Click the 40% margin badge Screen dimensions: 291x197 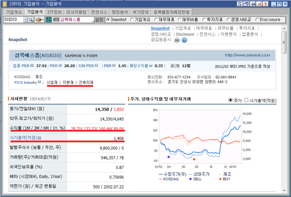point(56,20)
